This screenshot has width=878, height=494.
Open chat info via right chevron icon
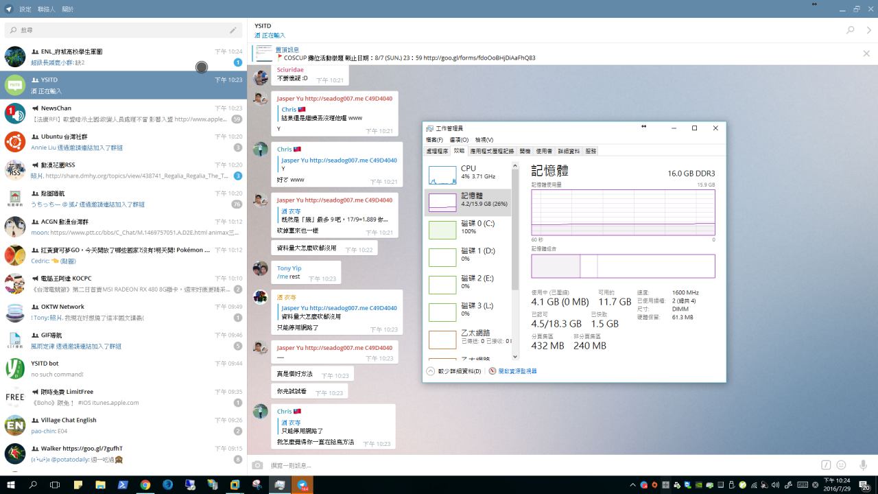coord(869,30)
